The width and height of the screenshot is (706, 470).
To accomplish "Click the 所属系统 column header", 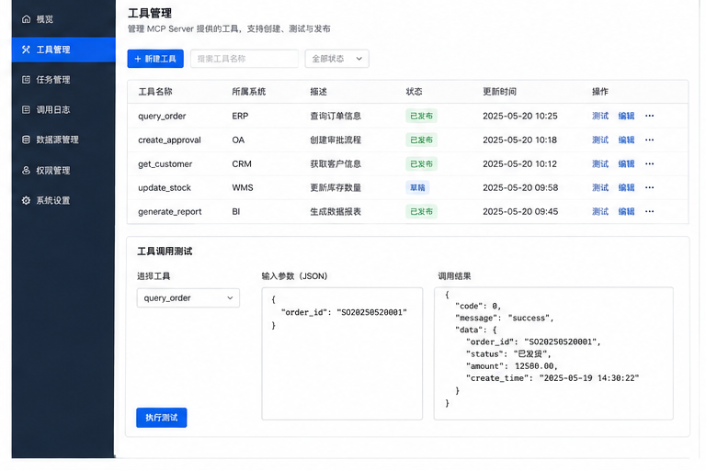I will (x=248, y=92).
